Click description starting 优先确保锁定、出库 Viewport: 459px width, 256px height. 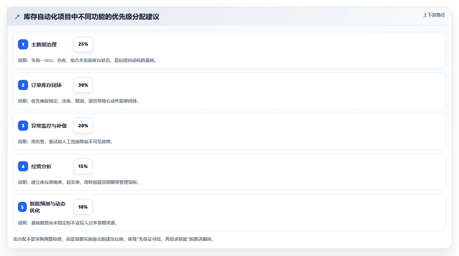[x=79, y=101]
